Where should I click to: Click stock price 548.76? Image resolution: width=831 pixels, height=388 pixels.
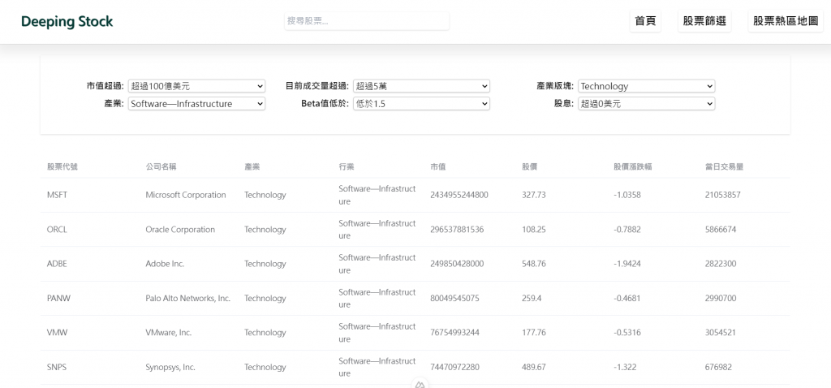click(534, 264)
